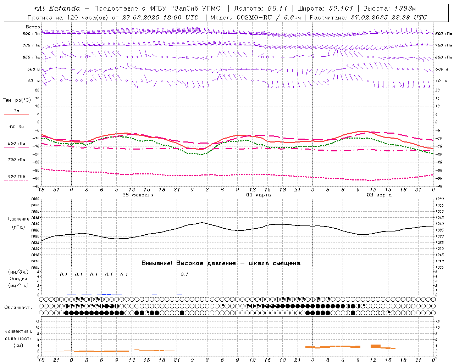Viewport: 454px width, 363px height.
Task: Click the (мм/3ч.) precipitation unit label
Action: [x=18, y=272]
